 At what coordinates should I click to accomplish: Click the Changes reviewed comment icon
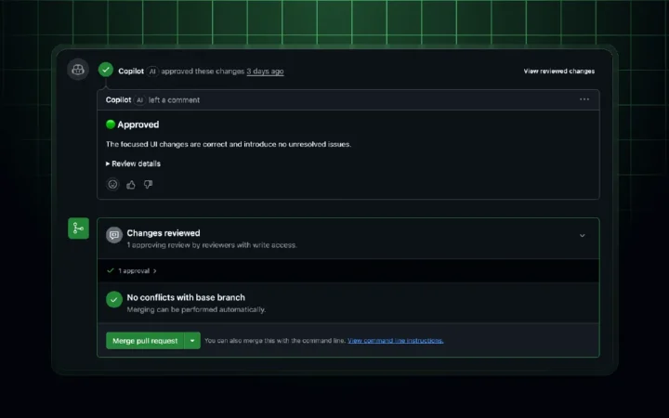[x=114, y=235]
